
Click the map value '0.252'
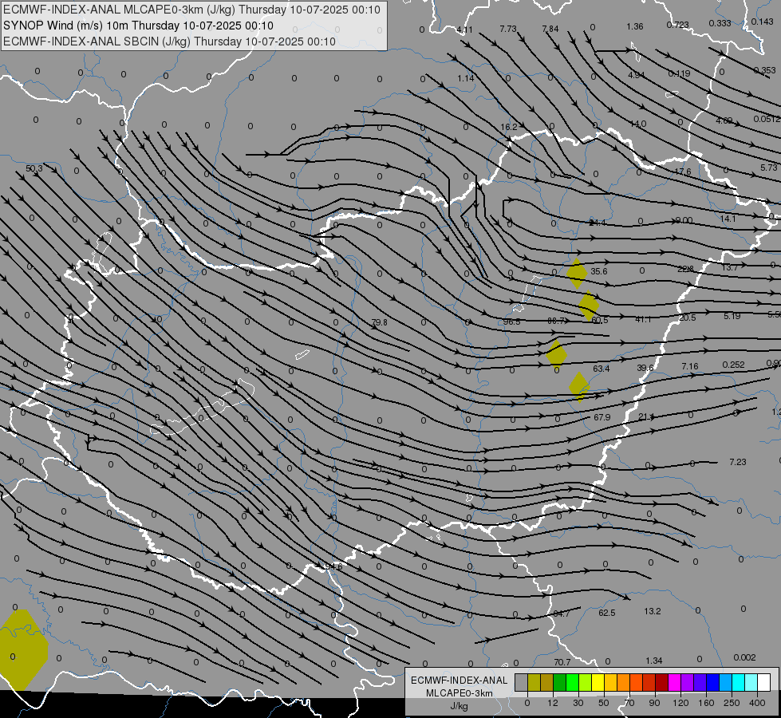[x=734, y=365]
